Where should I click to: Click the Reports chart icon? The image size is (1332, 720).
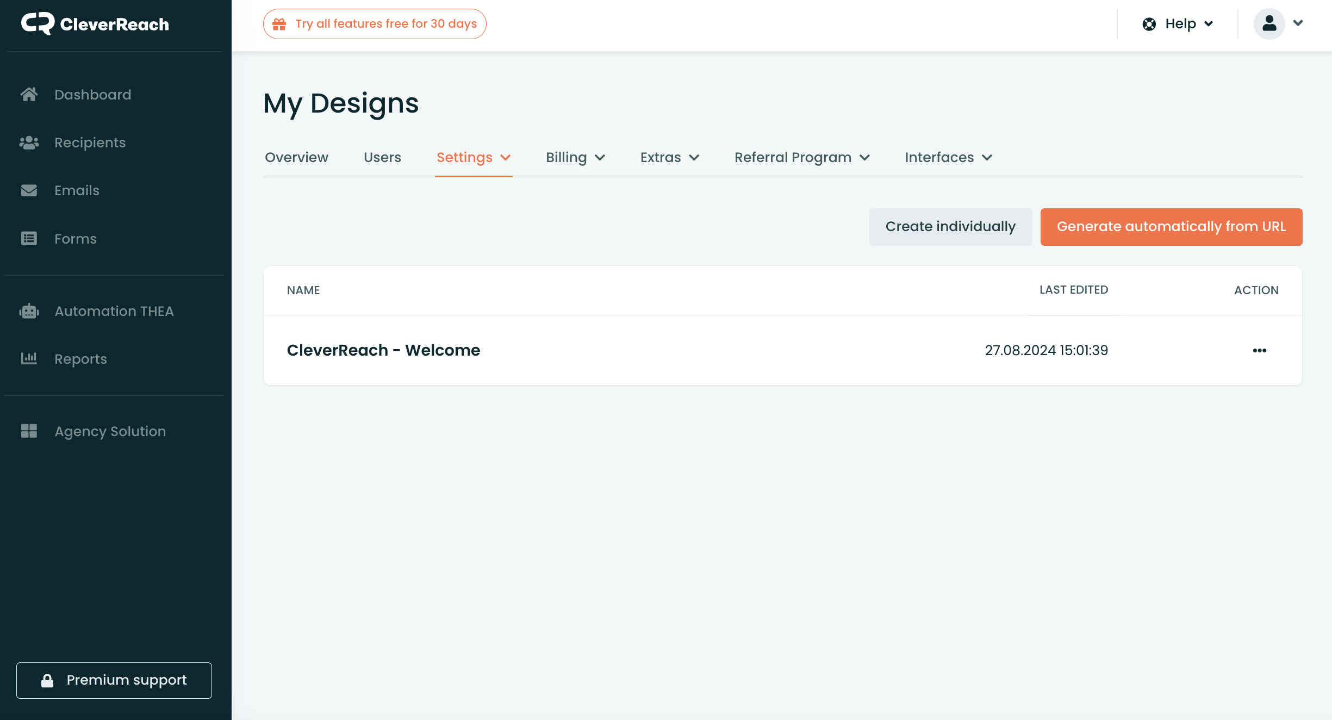point(29,358)
